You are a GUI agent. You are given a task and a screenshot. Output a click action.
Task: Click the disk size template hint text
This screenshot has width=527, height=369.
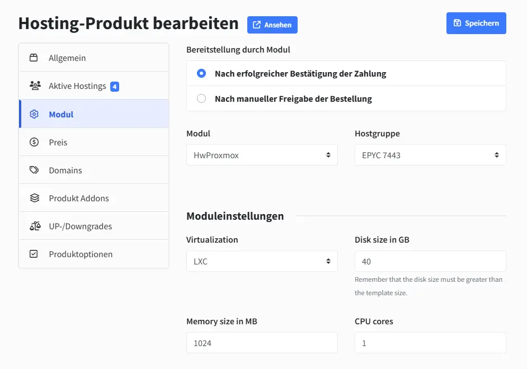pos(429,286)
